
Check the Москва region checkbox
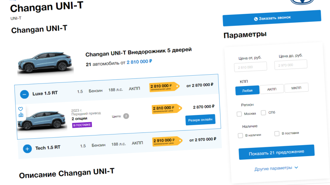tap(239, 114)
